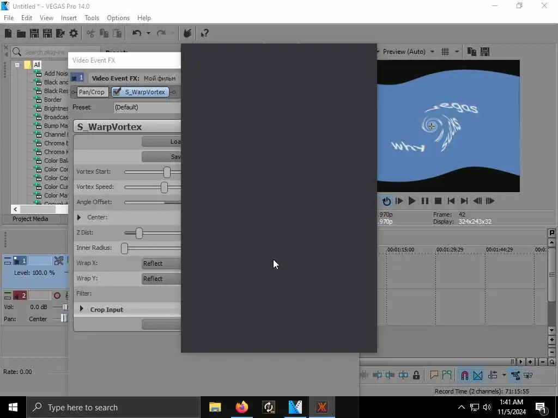Toggle Auto Ripple button
Image resolution: width=558 pixels, height=418 pixels.
(x=493, y=375)
